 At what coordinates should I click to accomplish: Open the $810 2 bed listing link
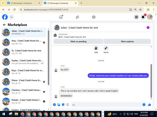pyautogui.click(x=72, y=37)
